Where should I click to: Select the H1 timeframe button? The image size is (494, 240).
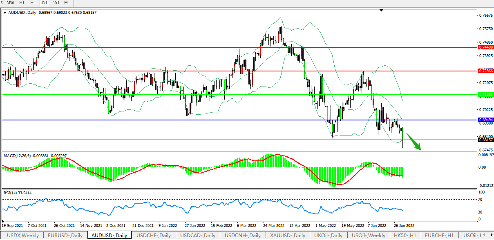pos(22,3)
